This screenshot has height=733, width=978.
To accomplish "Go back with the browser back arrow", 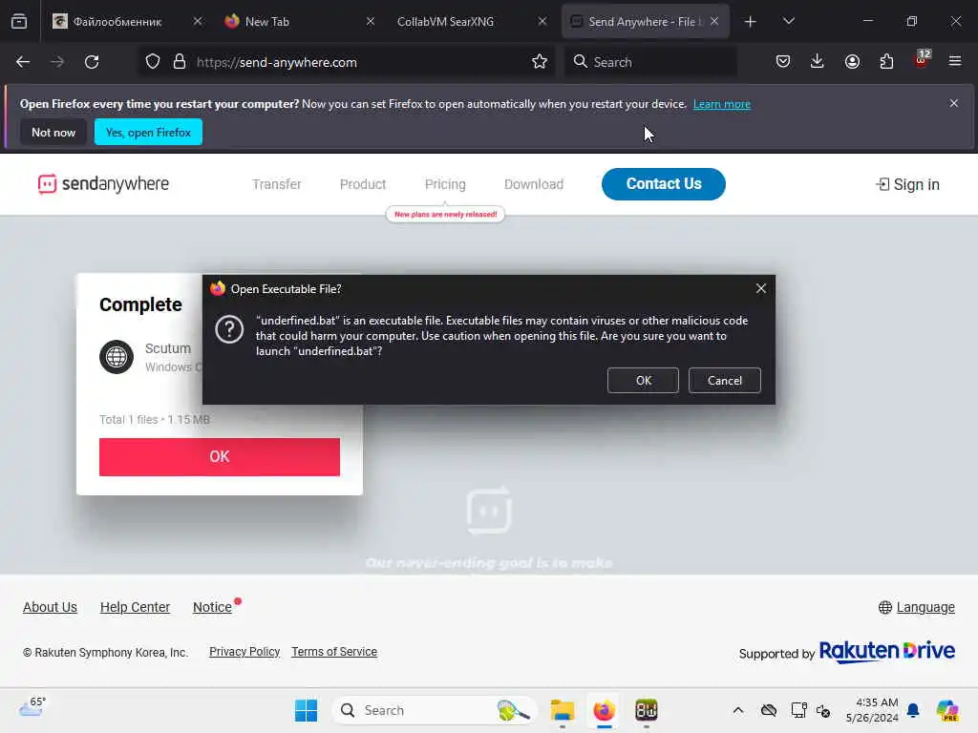I will click(x=23, y=62).
